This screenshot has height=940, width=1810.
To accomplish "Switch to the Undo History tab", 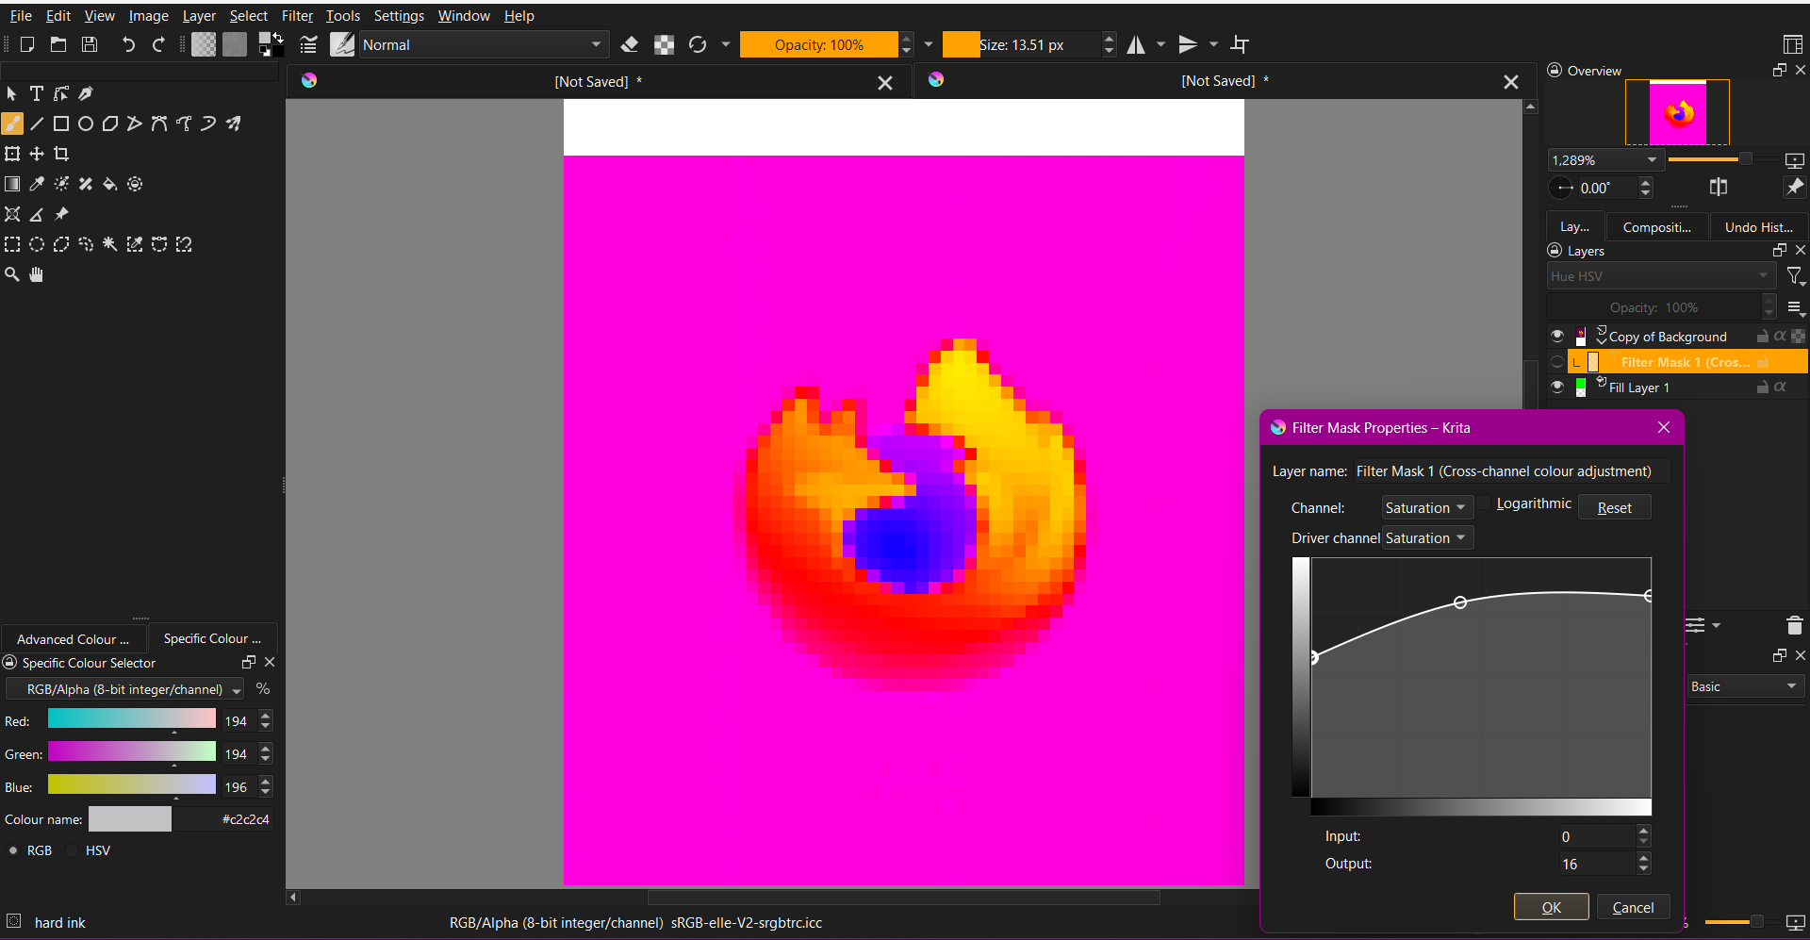I will [x=1758, y=227].
